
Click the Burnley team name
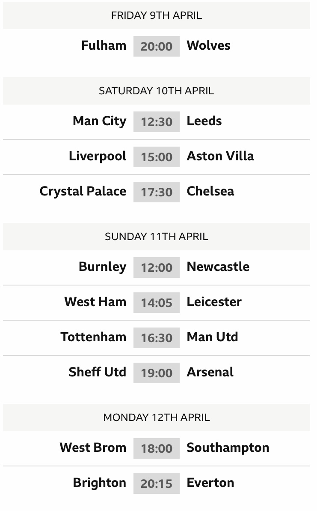[102, 267]
